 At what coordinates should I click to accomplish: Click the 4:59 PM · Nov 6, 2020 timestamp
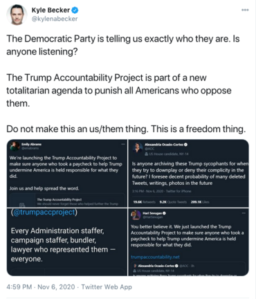41,287
